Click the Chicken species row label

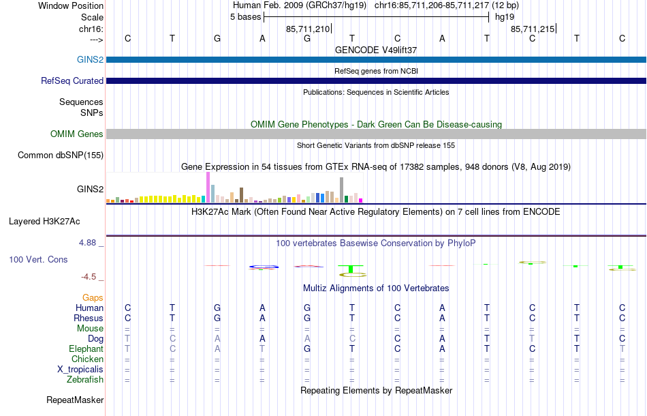point(87,359)
